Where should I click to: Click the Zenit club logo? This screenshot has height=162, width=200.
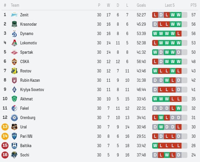[x=14, y=15]
